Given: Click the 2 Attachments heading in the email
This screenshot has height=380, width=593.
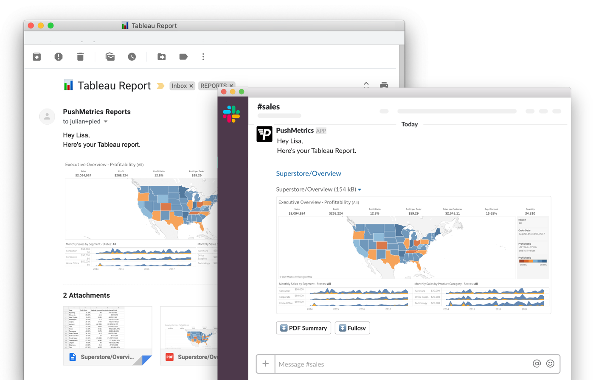Looking at the screenshot, I should 87,295.
